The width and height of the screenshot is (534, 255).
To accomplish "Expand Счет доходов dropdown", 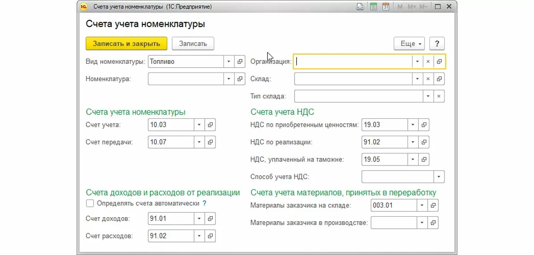I will click(x=199, y=219).
